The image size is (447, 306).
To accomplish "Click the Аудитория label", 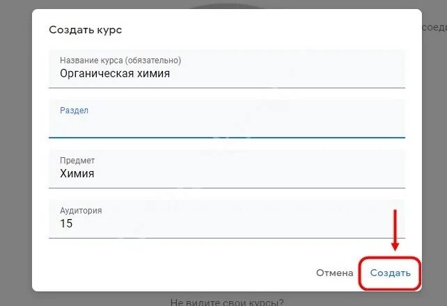I will pyautogui.click(x=81, y=211).
